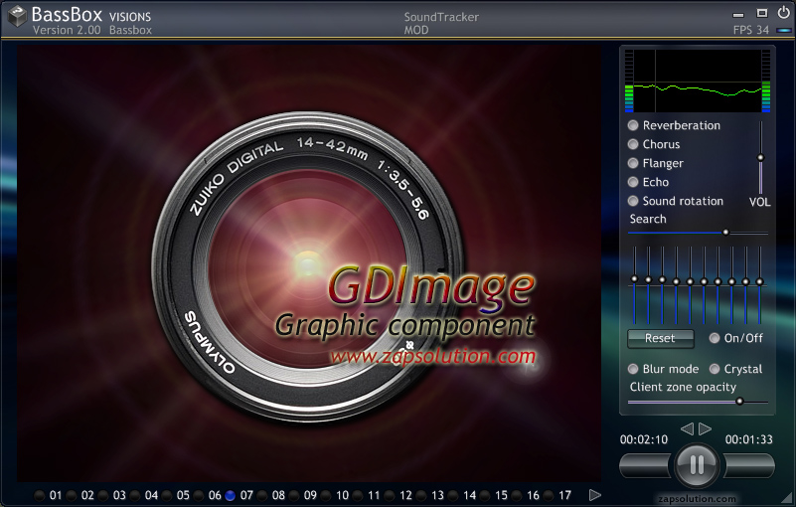Reset the equalizer with Reset button
The width and height of the screenshot is (796, 507).
[x=661, y=338]
